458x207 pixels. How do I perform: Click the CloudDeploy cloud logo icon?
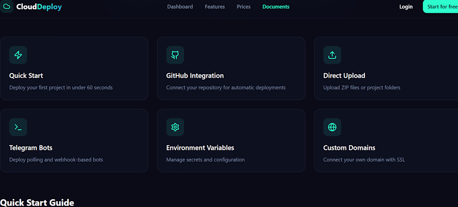tap(6, 6)
